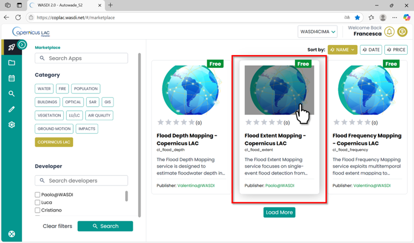Click the Search Apps input field
Viewport: 414px width, 243px height.
(x=81, y=58)
